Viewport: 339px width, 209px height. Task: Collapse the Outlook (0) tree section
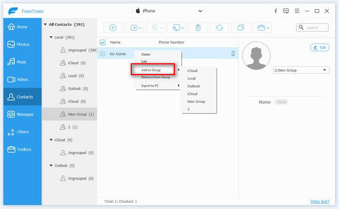tap(51, 166)
